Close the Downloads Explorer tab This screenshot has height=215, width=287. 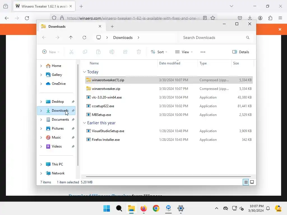100,26
